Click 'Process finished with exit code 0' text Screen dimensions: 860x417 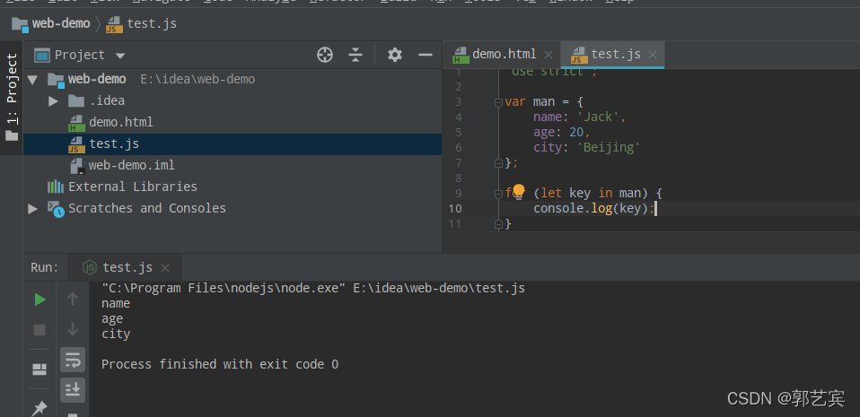coord(220,364)
